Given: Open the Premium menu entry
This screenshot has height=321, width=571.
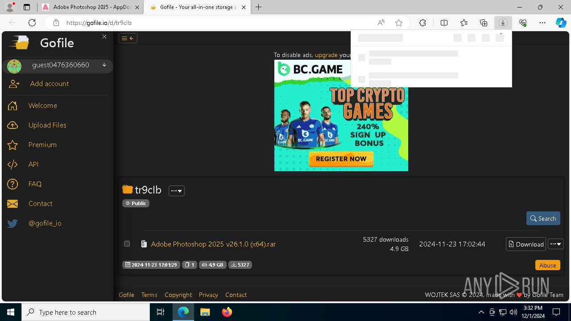Looking at the screenshot, I should click(42, 145).
